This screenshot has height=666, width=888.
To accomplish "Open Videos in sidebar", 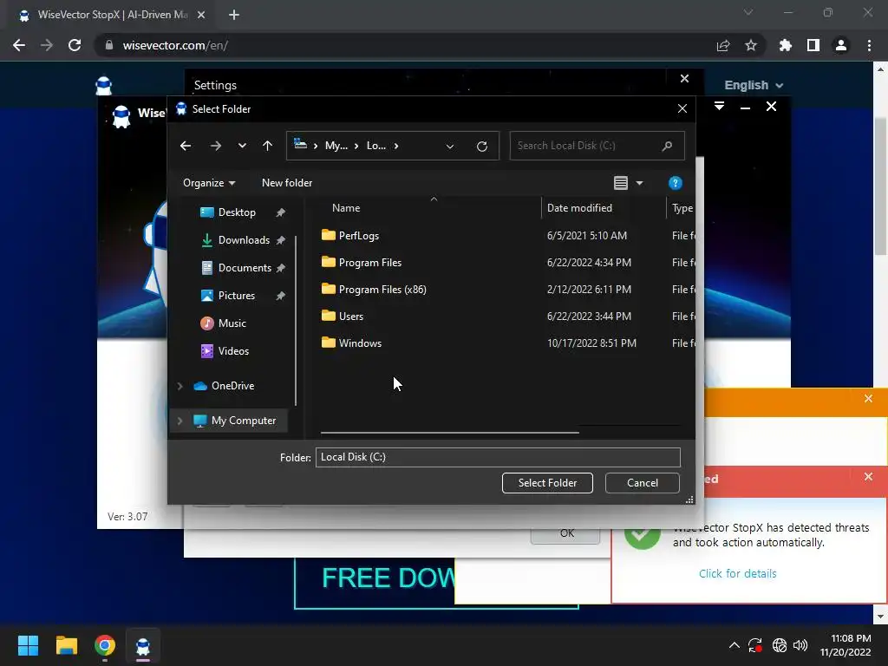I will [x=233, y=351].
